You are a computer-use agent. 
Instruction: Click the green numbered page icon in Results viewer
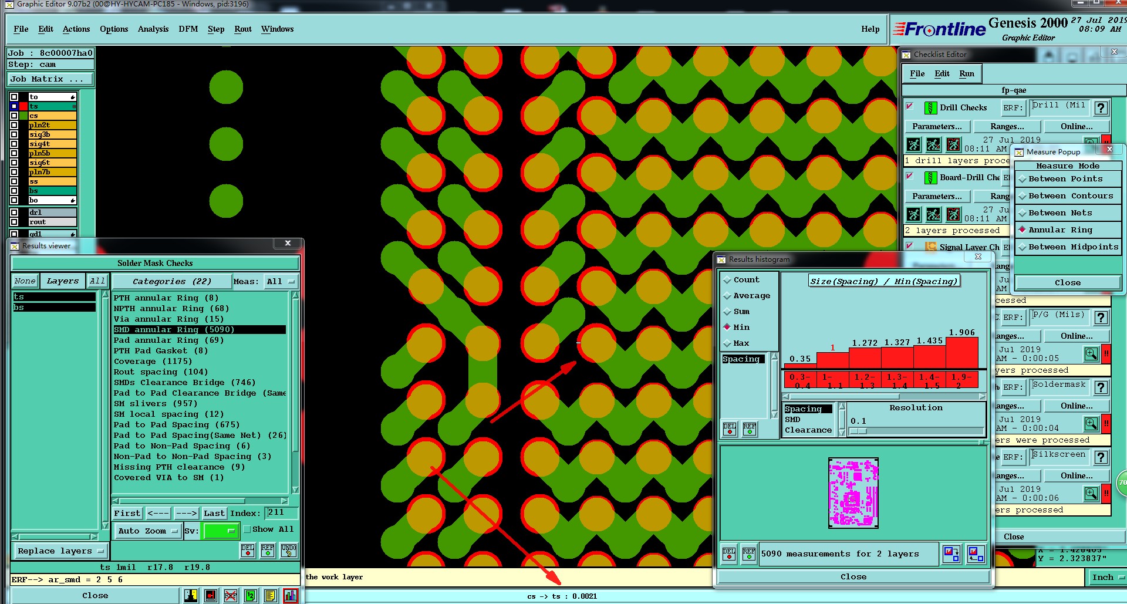click(251, 596)
